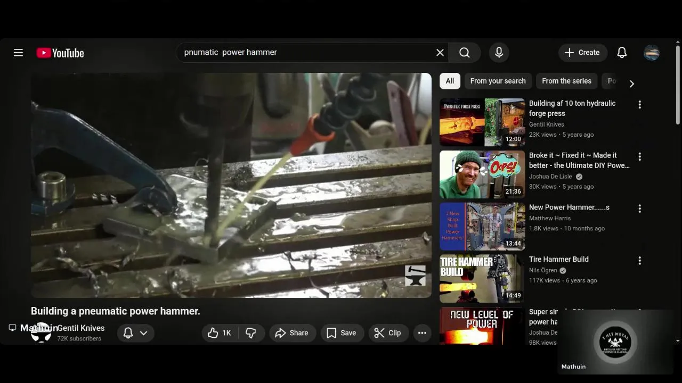Image resolution: width=682 pixels, height=383 pixels.
Task: Expand the notification preference dropdown arrow
Action: tap(143, 333)
